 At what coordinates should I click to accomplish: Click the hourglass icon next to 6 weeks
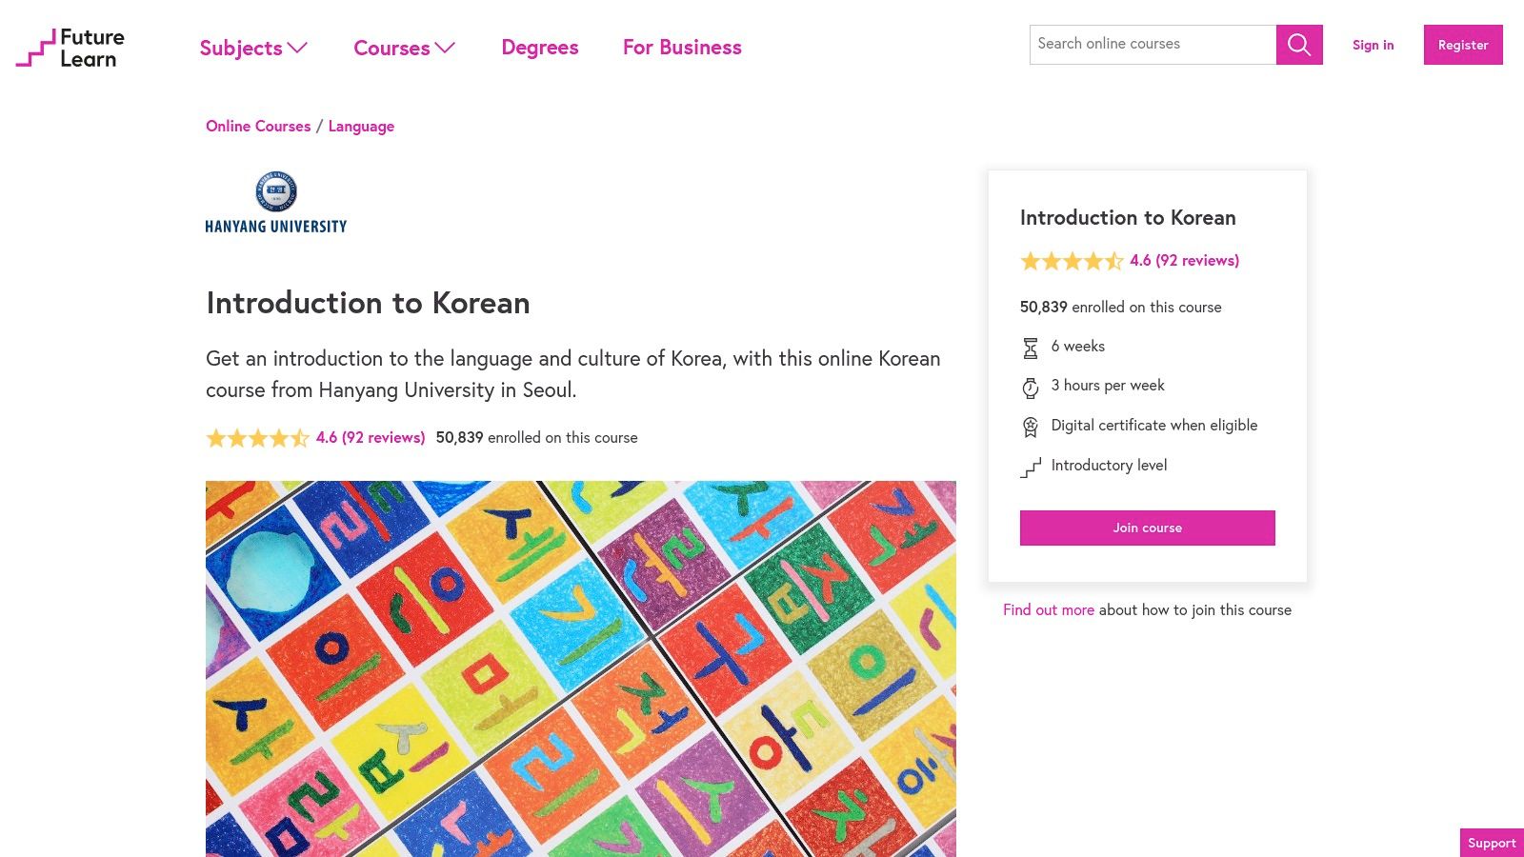click(1031, 348)
